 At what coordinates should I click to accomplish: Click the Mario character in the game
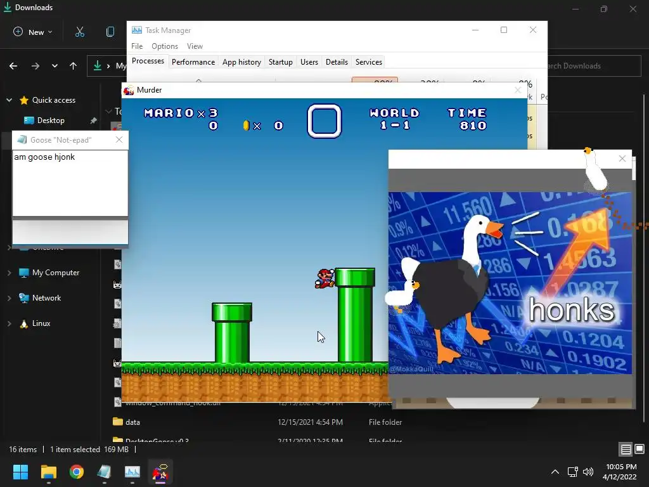pyautogui.click(x=325, y=278)
